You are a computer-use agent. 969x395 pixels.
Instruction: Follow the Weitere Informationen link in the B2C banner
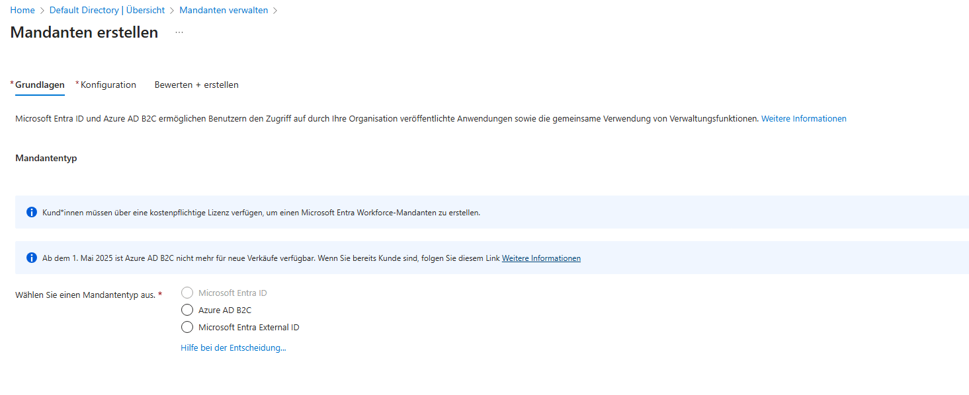point(541,258)
